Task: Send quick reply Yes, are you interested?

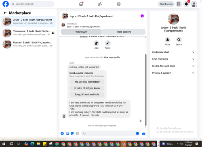Action: 87,82
